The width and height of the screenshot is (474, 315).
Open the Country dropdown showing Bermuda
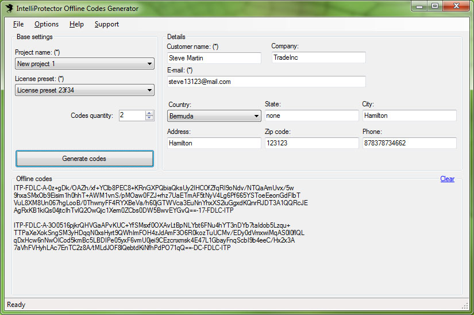[214, 116]
